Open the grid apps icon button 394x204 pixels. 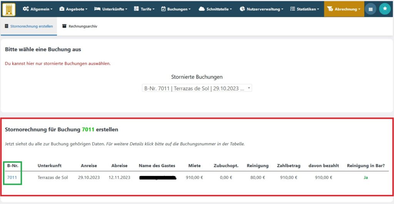click(x=371, y=9)
